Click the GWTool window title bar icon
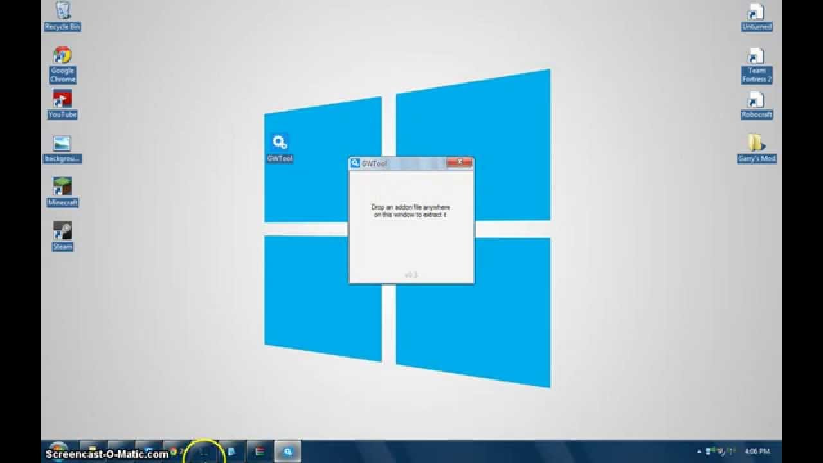The height and width of the screenshot is (463, 823). click(355, 163)
